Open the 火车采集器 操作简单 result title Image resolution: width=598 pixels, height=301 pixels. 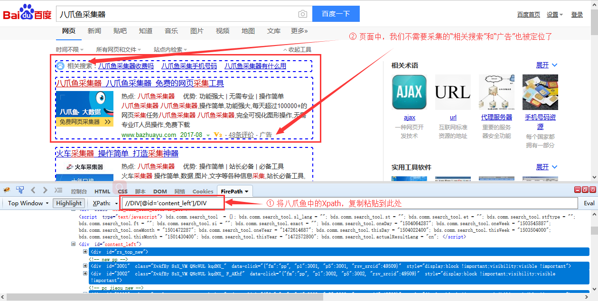(117, 154)
